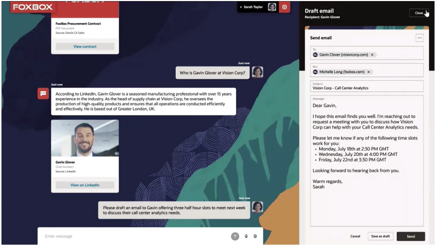Click Sarah Taylor's header avatar

tap(272, 7)
